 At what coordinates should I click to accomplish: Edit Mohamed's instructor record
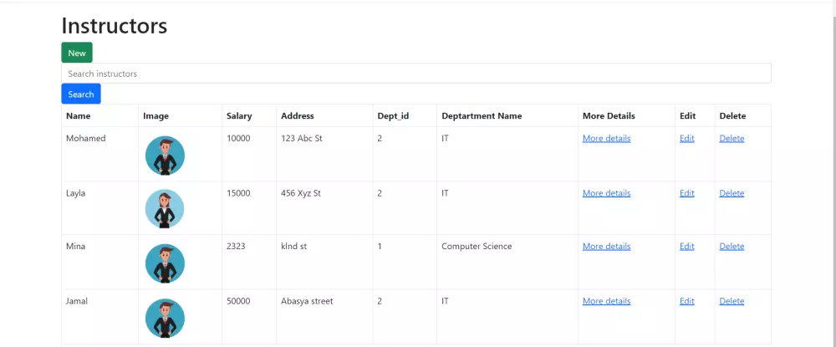click(x=687, y=139)
